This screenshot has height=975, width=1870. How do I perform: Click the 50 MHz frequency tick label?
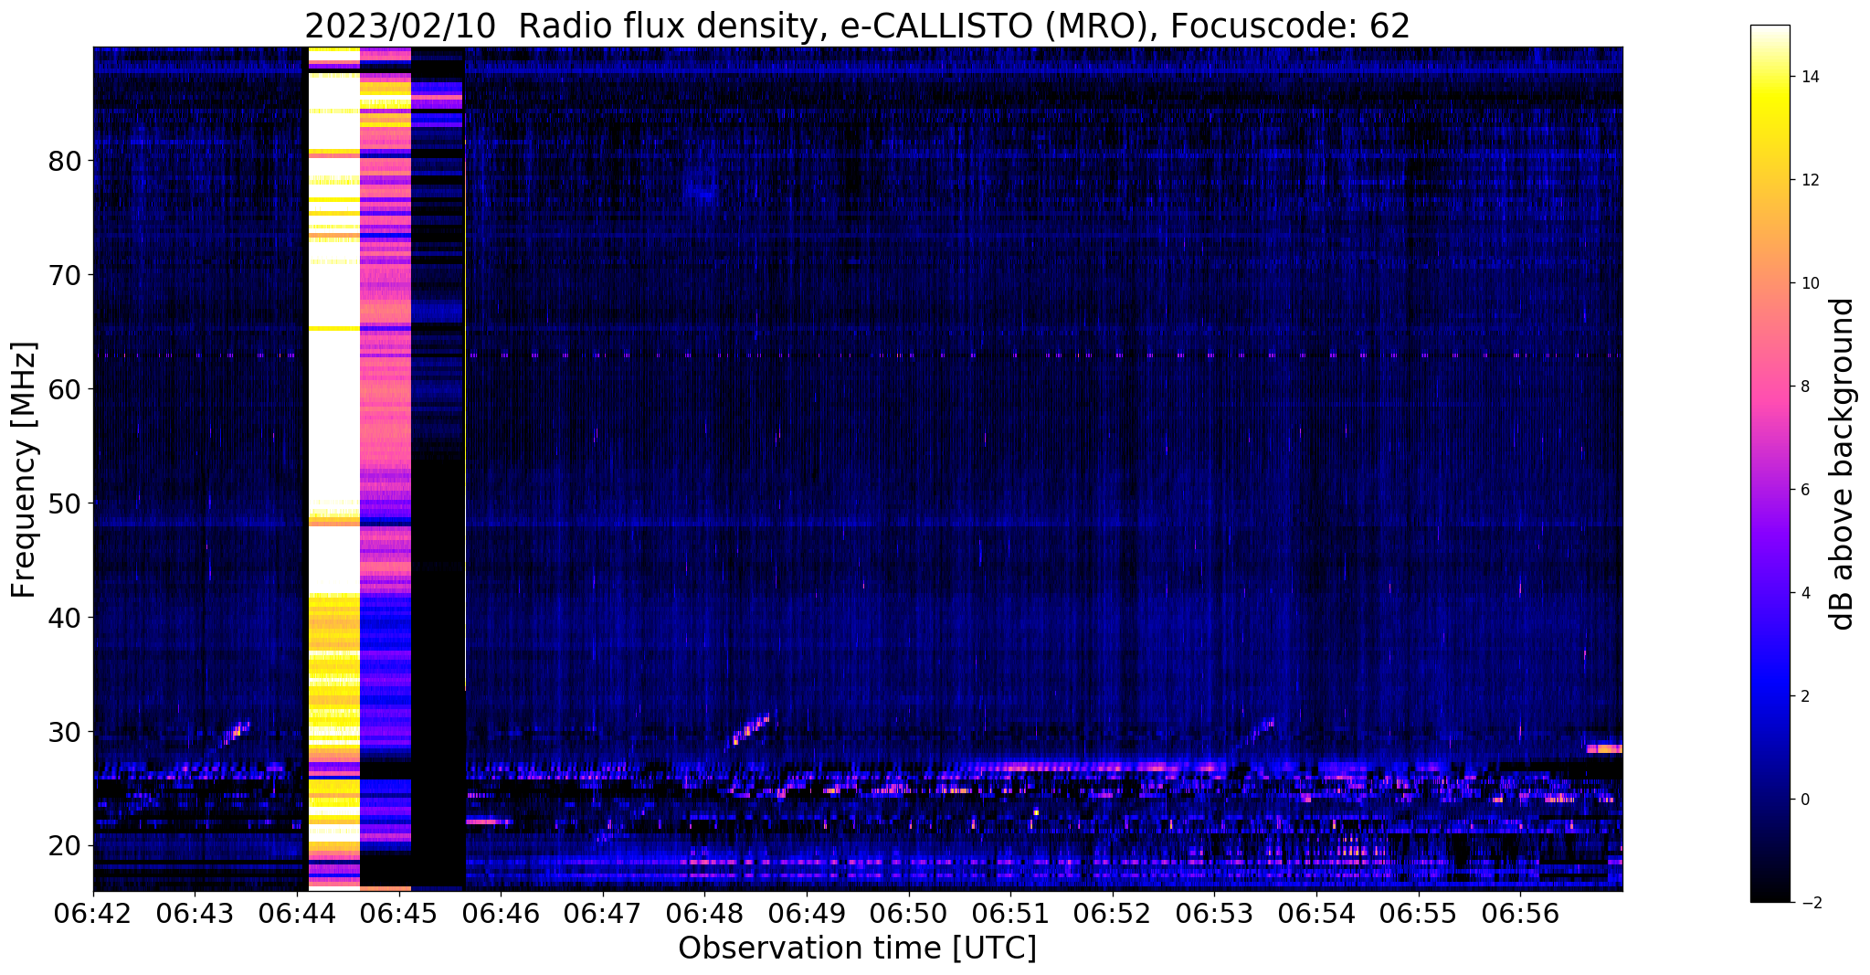tap(65, 504)
